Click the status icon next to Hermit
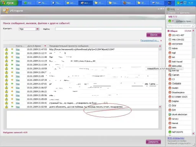This screenshot has height=147, width=196. pos(170,123)
